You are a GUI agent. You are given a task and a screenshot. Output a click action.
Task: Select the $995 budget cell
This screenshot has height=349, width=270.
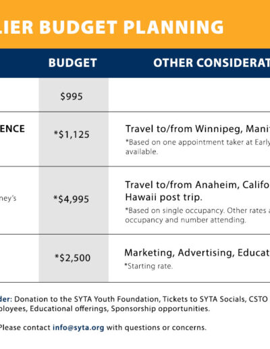click(72, 97)
